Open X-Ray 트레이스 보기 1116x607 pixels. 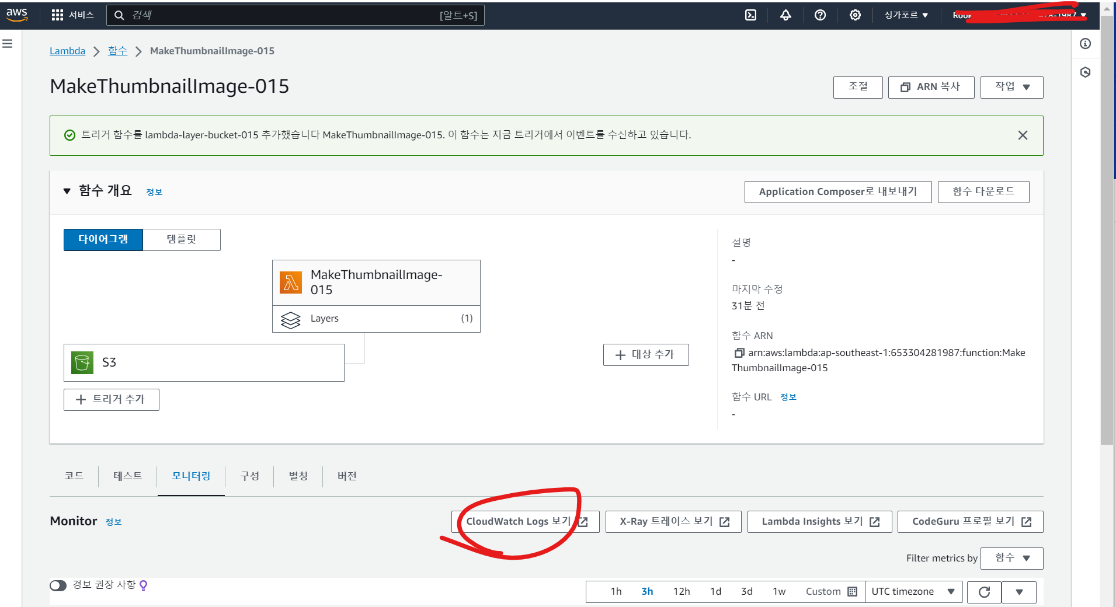coord(673,522)
